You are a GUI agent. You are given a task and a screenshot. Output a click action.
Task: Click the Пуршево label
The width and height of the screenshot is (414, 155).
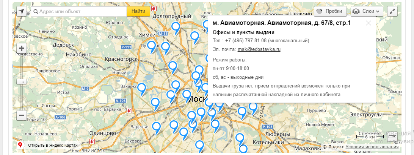(x=316, y=110)
